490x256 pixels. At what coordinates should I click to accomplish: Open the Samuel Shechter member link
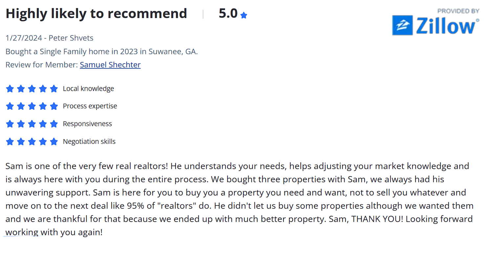110,65
